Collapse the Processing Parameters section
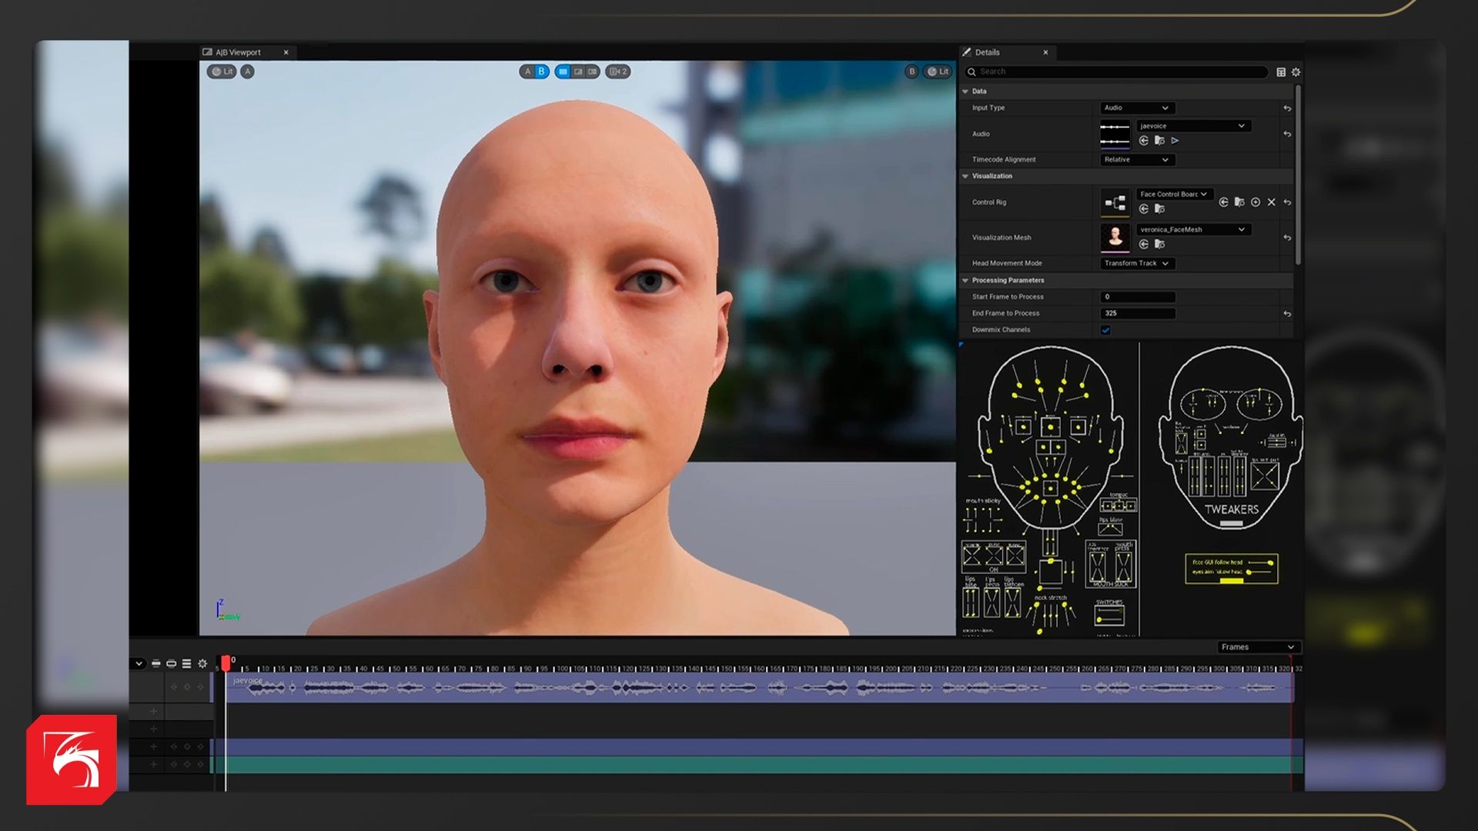 coord(965,281)
